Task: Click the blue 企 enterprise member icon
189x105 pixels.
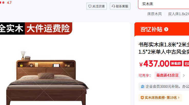Action: click(x=143, y=87)
